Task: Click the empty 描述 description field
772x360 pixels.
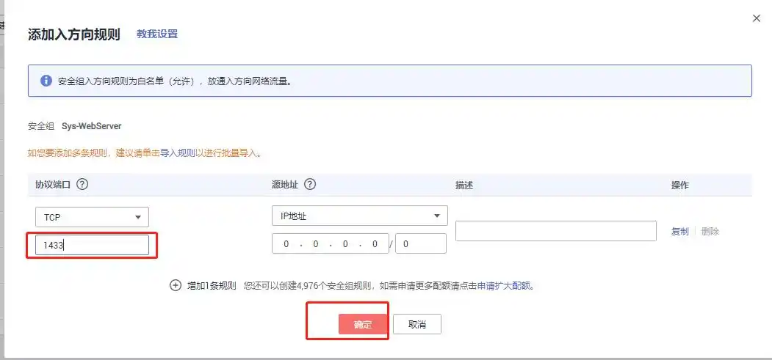Action: pos(556,231)
